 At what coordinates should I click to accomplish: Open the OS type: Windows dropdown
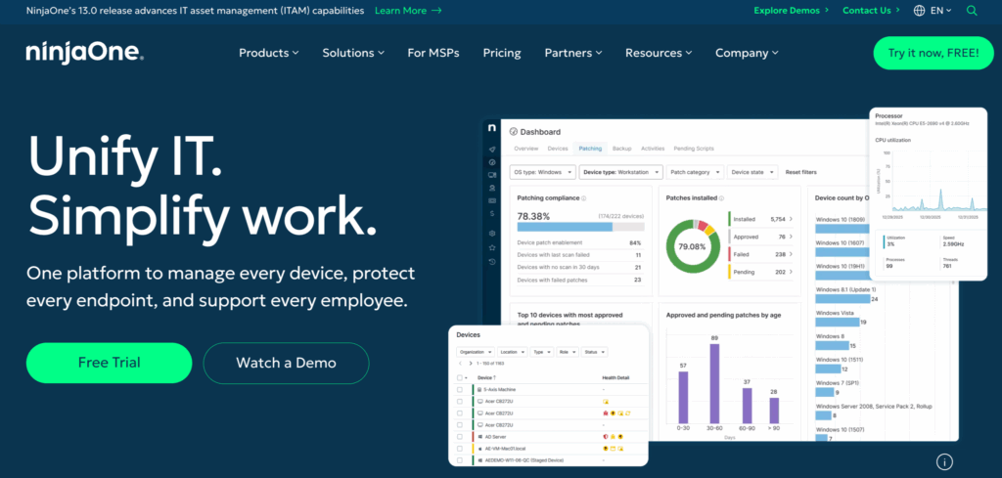point(542,172)
